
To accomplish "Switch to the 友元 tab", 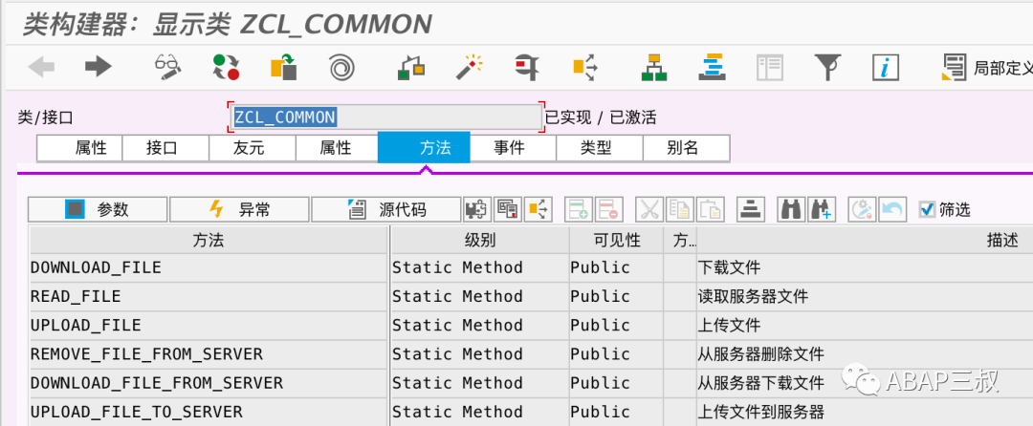I will pos(253,148).
